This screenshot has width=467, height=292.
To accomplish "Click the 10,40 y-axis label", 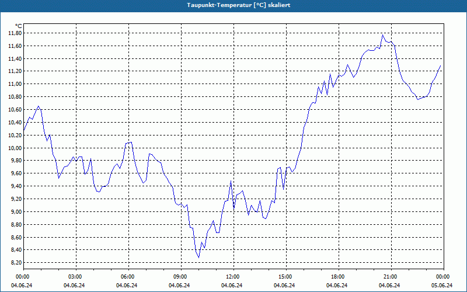I will coord(15,123).
